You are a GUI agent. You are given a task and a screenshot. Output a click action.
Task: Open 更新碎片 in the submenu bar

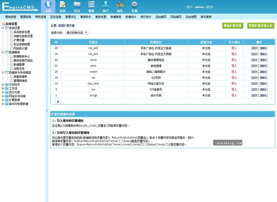[x=86, y=17]
